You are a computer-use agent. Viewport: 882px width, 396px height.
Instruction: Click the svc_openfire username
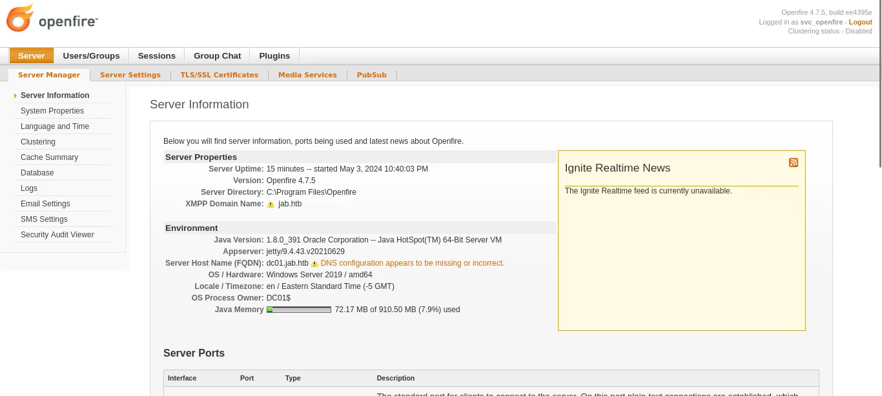point(821,22)
